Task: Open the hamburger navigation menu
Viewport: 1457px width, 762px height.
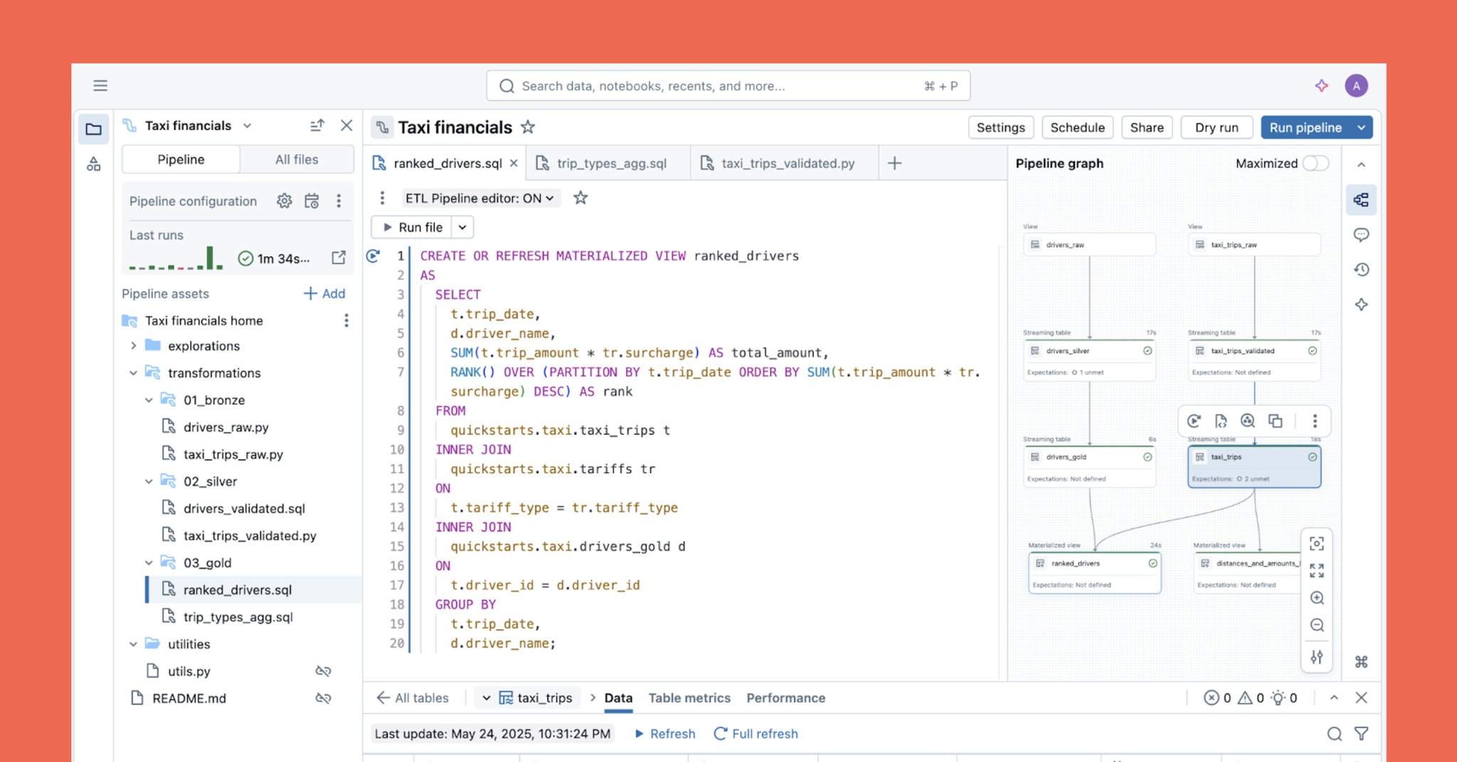Action: pos(100,85)
